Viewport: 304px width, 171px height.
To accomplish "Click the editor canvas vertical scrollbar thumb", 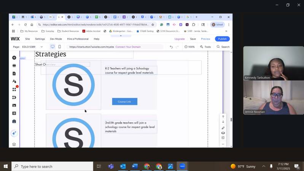I will click(x=231, y=120).
